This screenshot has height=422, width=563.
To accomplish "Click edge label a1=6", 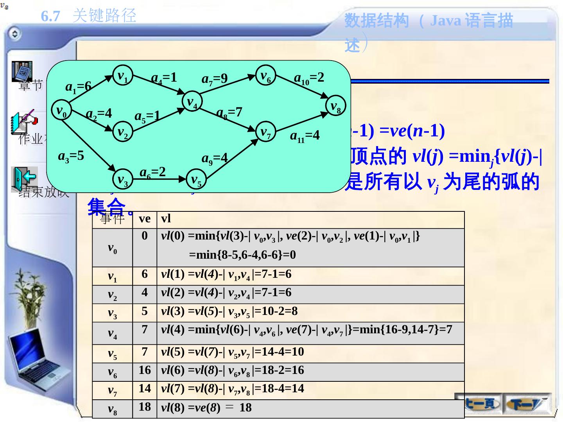I will pos(78,87).
